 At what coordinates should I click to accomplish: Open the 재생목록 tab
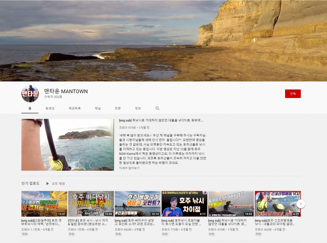(74, 108)
